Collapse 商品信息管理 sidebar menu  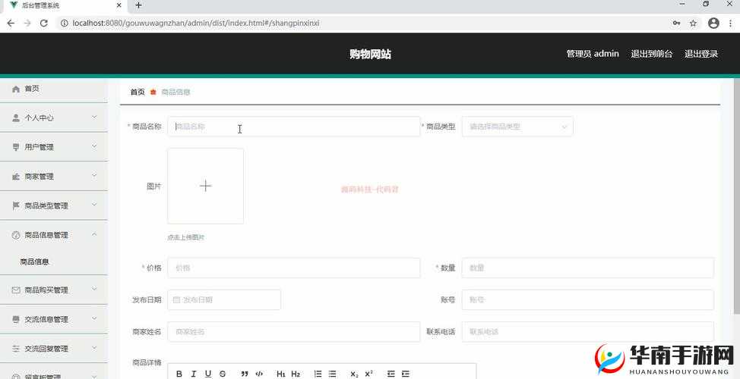(x=54, y=235)
